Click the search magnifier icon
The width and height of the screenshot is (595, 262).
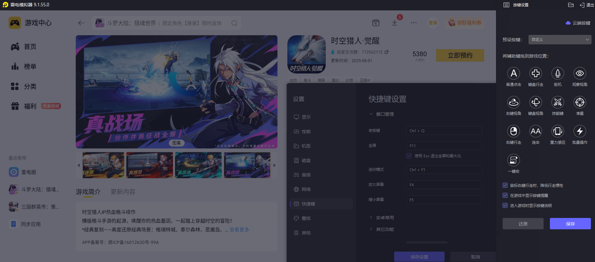pyautogui.click(x=234, y=23)
